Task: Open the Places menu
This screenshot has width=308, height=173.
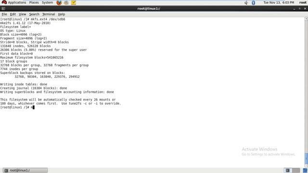Action: click(x=34, y=2)
